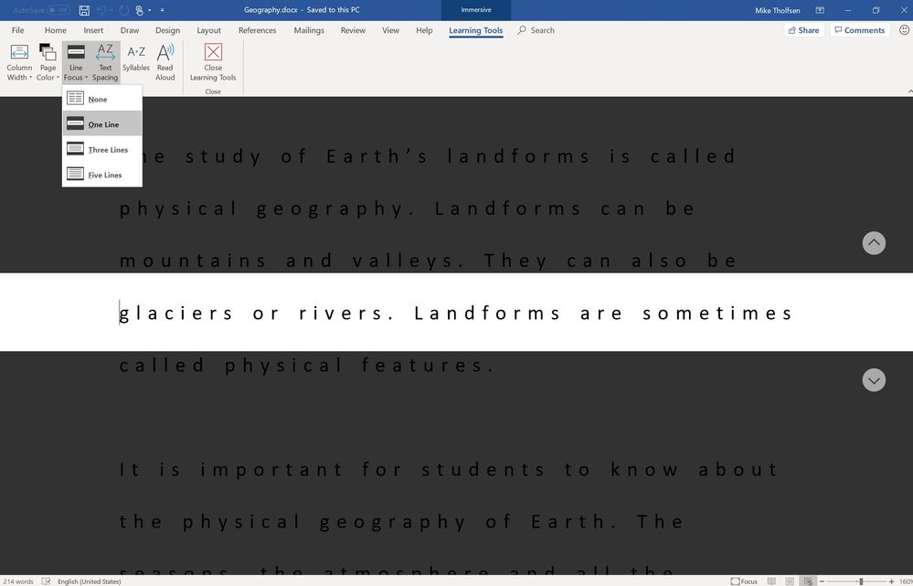Click the zoom slider handle
This screenshot has width=913, height=586.
coord(861,581)
